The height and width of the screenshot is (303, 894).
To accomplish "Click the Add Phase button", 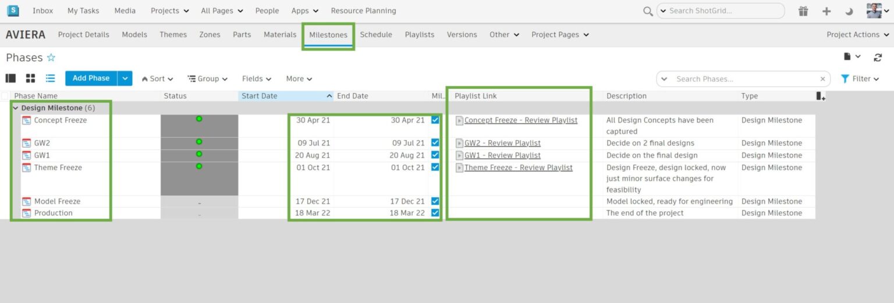I will pos(91,79).
